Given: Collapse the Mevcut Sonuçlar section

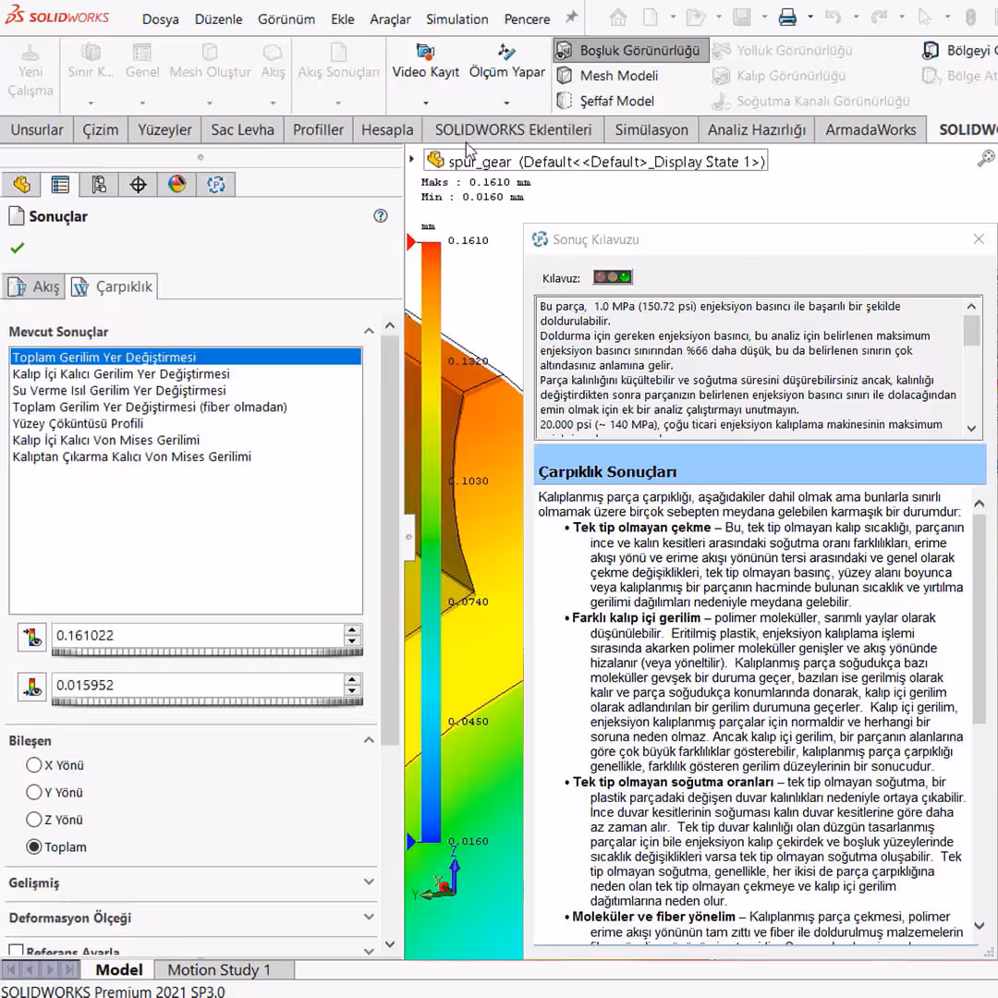Looking at the screenshot, I should [x=369, y=331].
